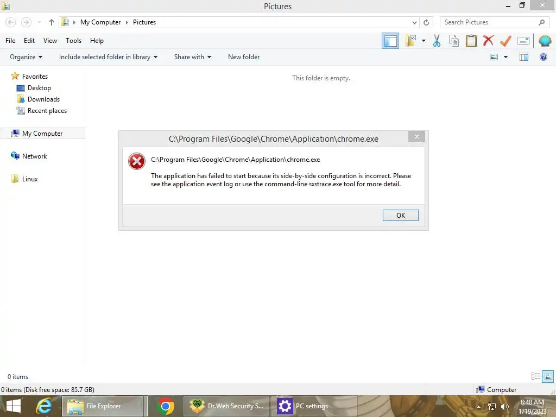
Task: Click the New folder button
Action: (244, 56)
